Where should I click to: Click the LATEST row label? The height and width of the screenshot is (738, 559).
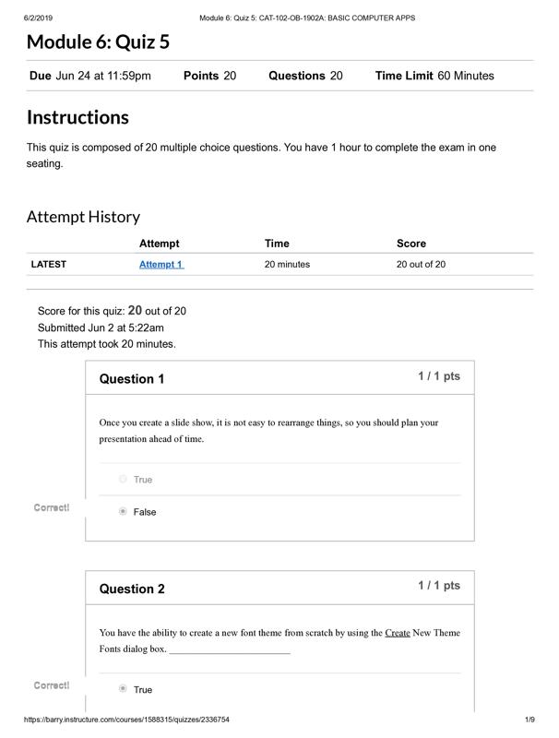pos(49,265)
